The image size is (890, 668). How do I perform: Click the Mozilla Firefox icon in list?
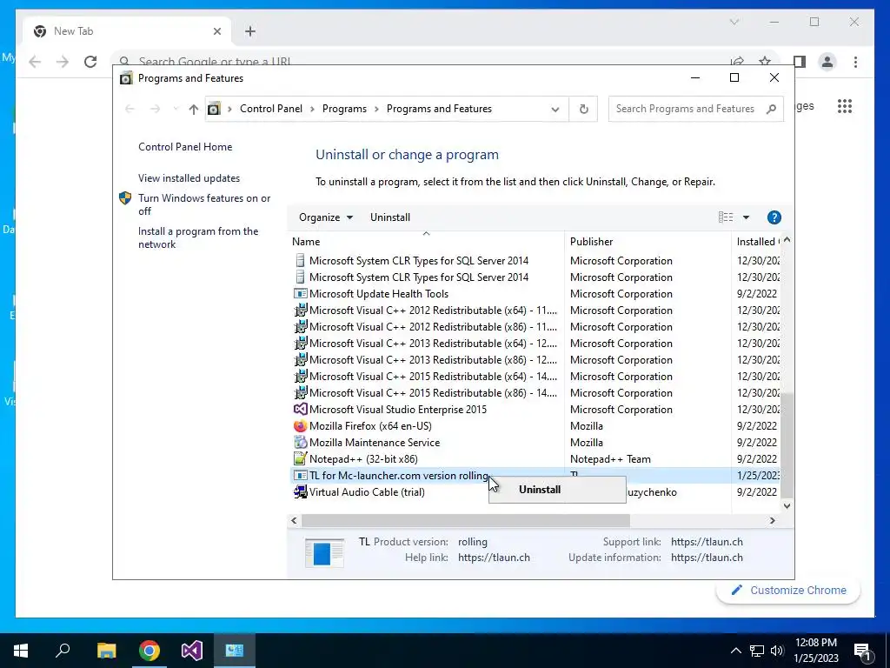[300, 426]
